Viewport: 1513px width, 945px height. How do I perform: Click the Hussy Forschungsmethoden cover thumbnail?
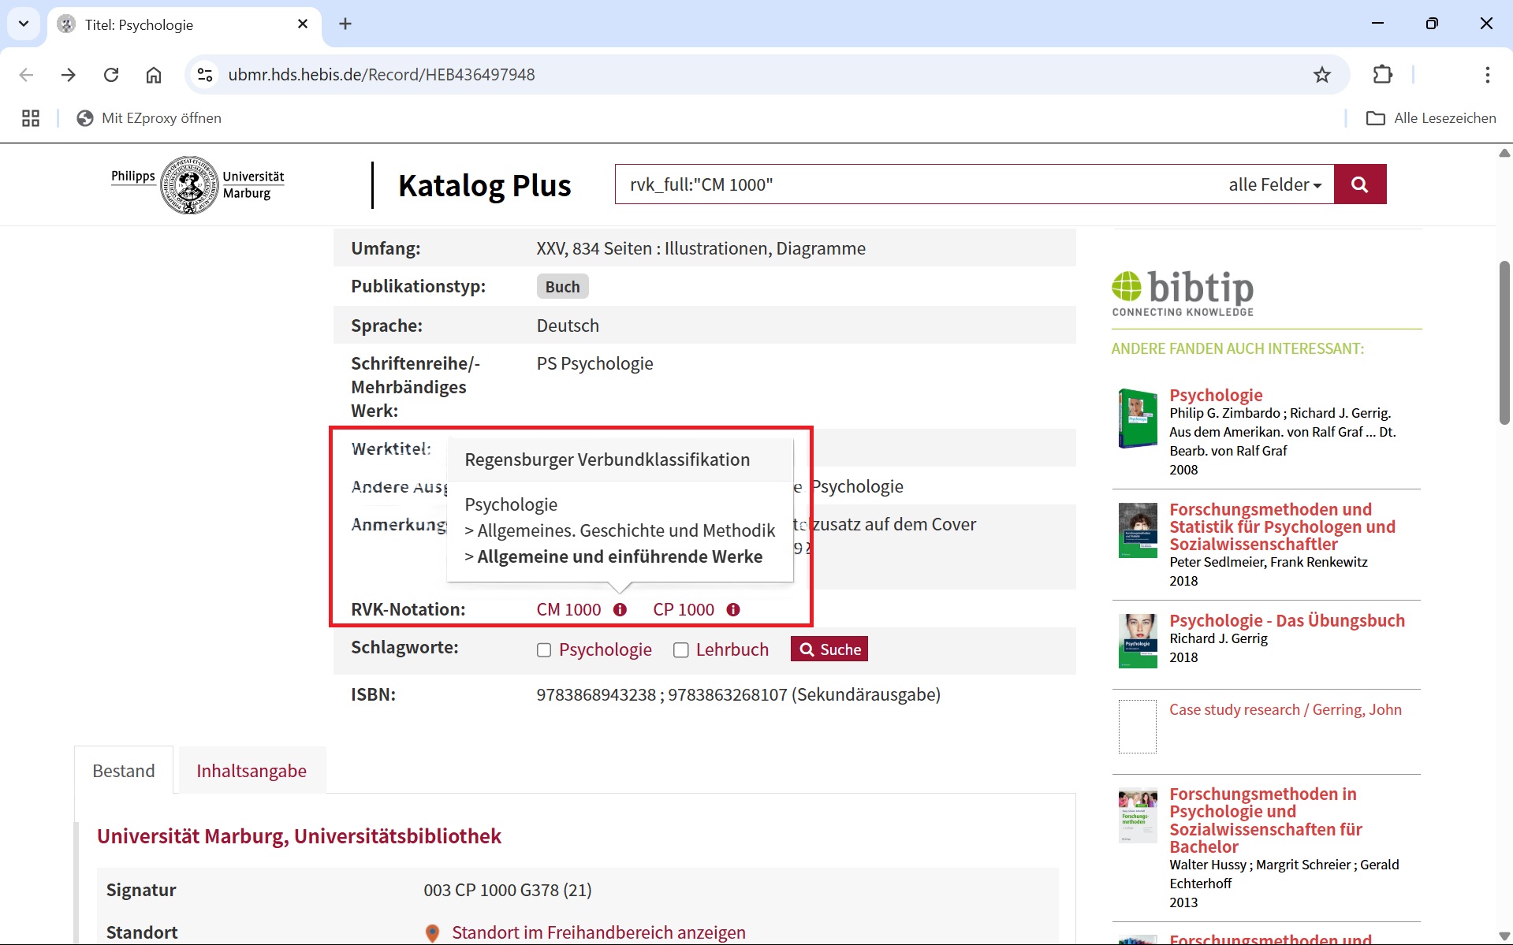tap(1138, 816)
